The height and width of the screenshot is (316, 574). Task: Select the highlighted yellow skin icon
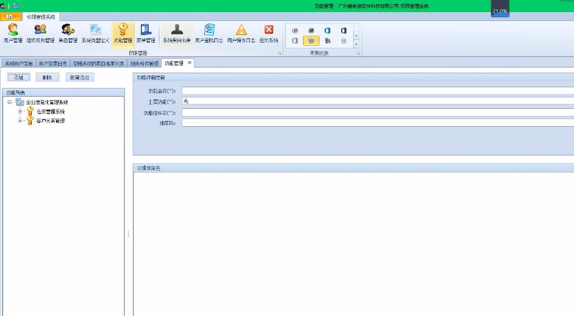(311, 41)
